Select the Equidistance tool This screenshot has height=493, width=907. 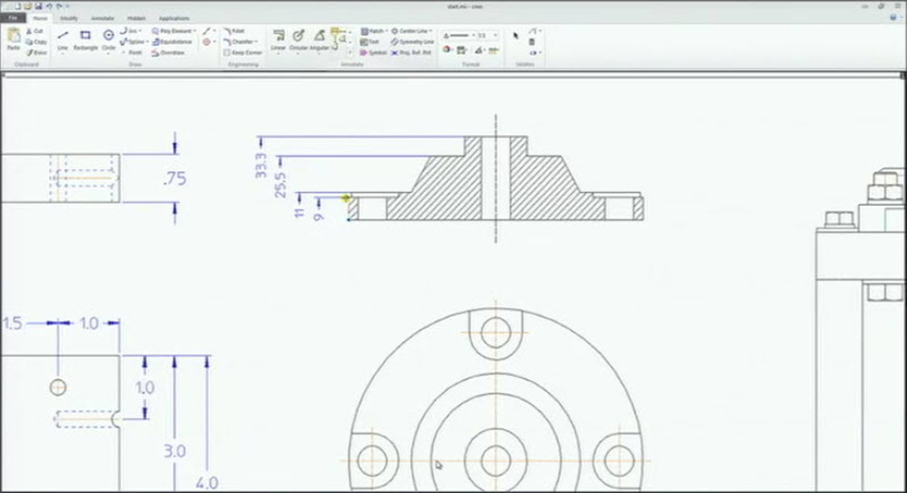tap(172, 42)
